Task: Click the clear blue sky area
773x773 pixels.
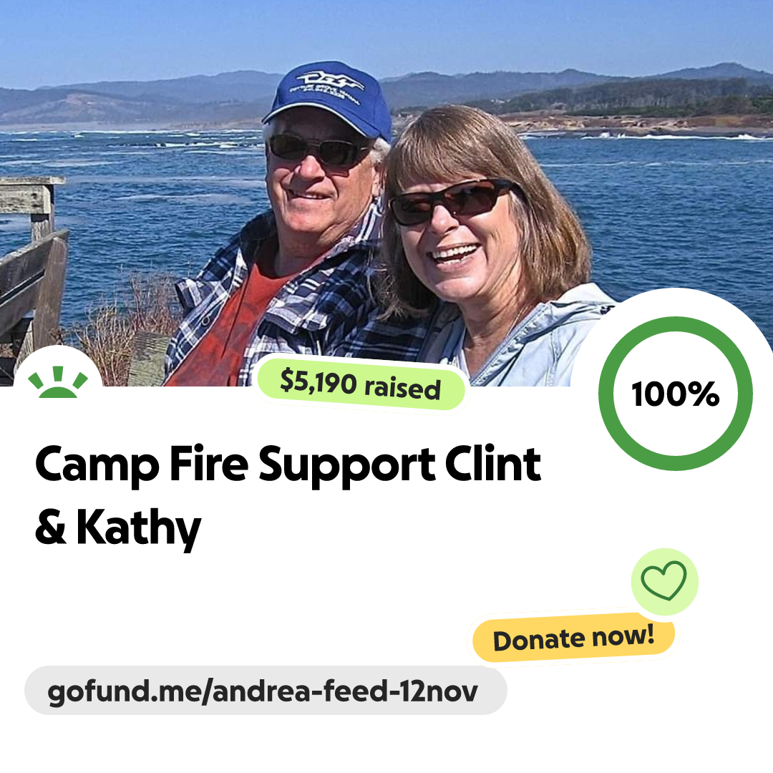Action: point(386,34)
